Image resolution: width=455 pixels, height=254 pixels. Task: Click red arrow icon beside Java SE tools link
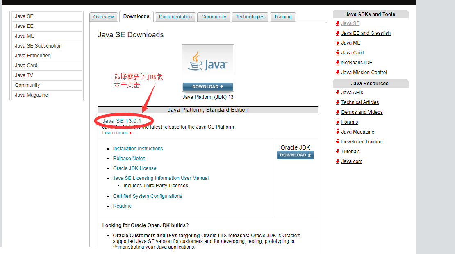pos(337,23)
